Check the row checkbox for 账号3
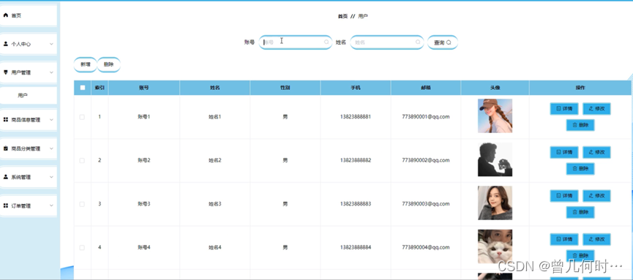This screenshot has width=633, height=280. tap(82, 204)
